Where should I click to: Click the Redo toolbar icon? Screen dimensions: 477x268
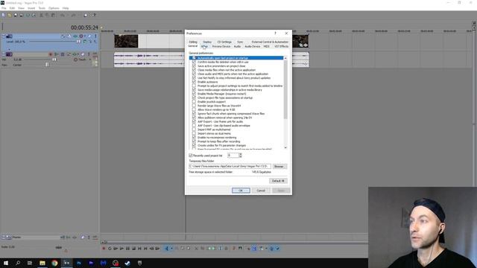pos(73,15)
